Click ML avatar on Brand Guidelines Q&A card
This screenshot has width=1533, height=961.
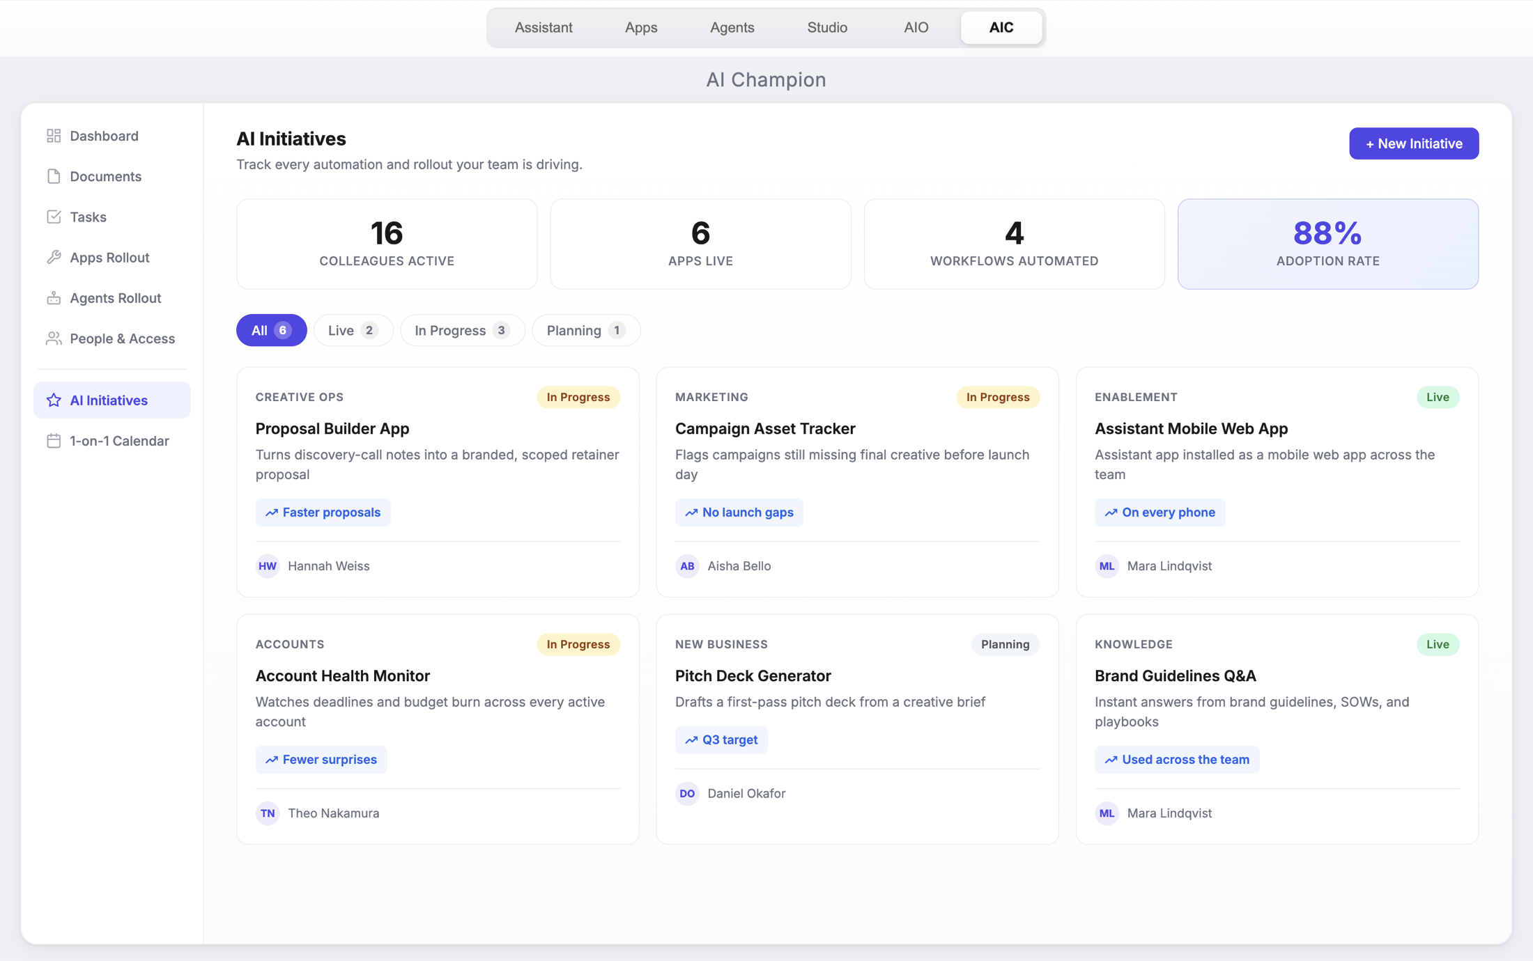[1107, 813]
